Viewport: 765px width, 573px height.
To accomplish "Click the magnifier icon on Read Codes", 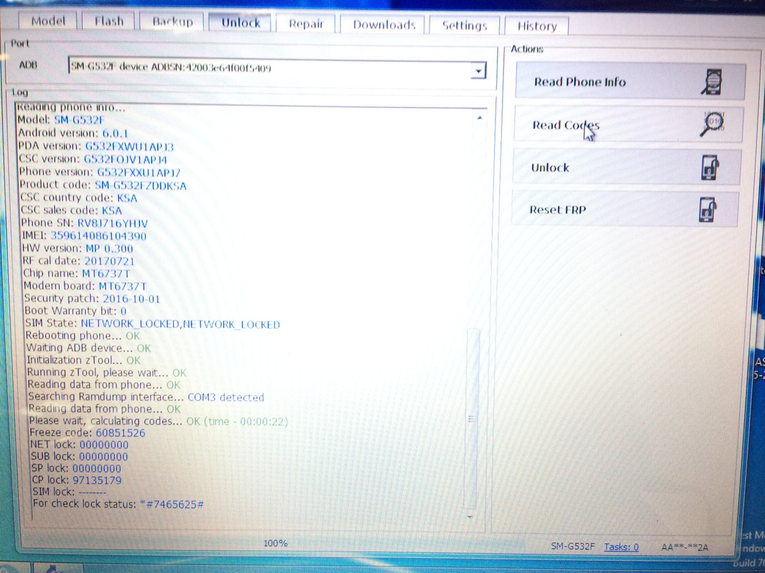I will point(713,124).
